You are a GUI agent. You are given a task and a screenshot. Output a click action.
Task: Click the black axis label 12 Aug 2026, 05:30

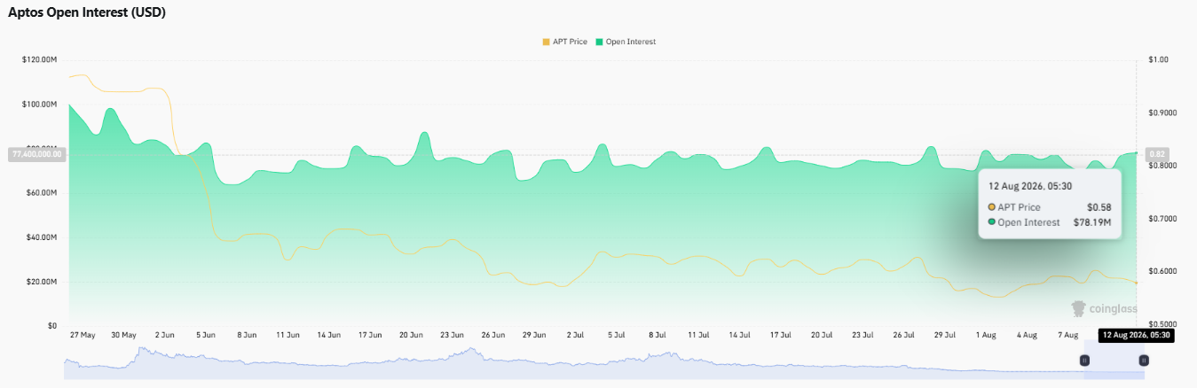click(x=1136, y=335)
